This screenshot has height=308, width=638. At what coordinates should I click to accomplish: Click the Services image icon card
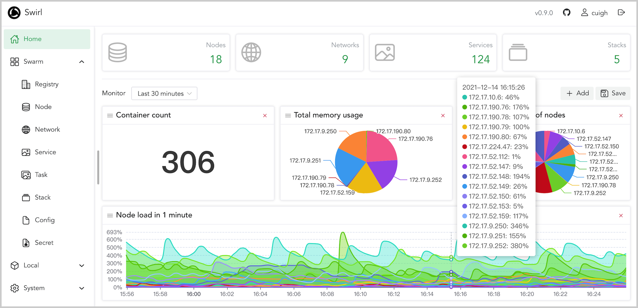[385, 52]
